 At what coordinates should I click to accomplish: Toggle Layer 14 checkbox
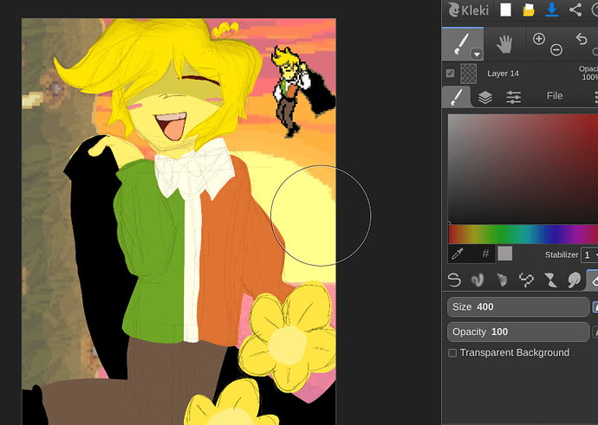point(450,73)
